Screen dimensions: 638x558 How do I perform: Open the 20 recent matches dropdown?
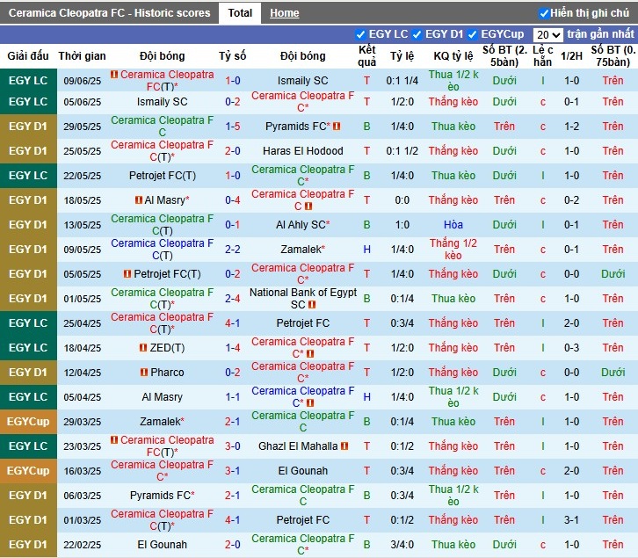click(547, 35)
